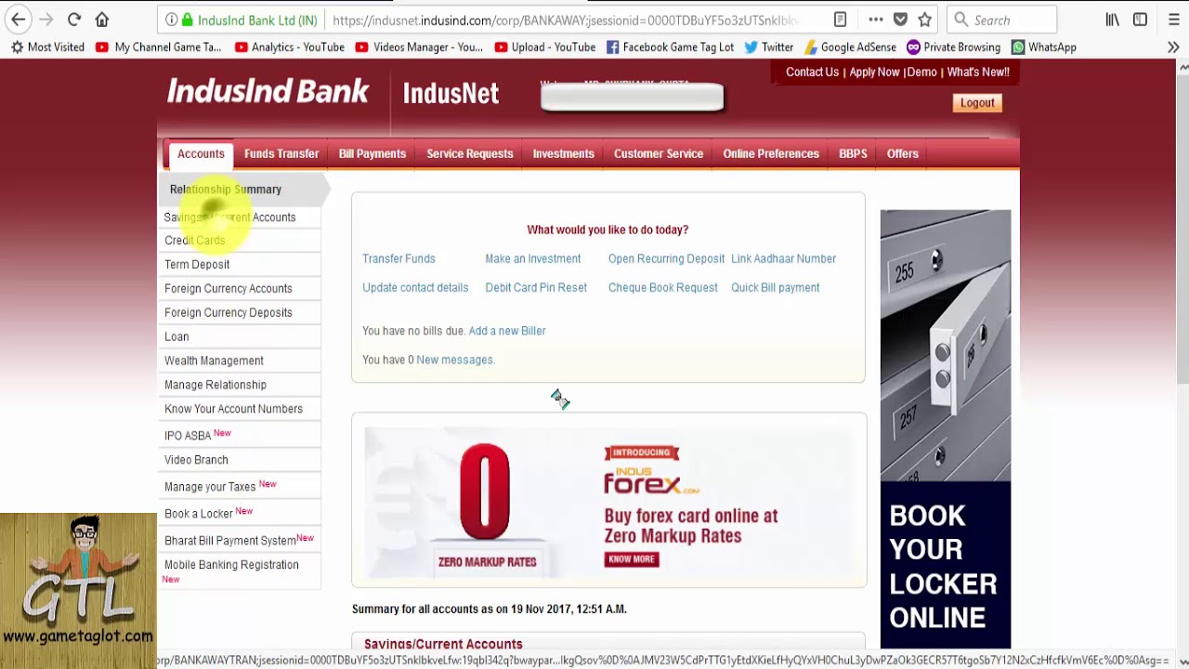Open the site information (i) icon
The width and height of the screenshot is (1189, 669).
click(172, 20)
